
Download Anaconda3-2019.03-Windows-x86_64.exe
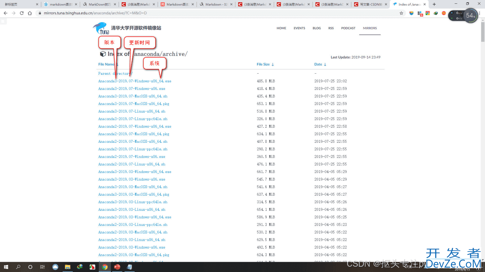[x=135, y=172]
